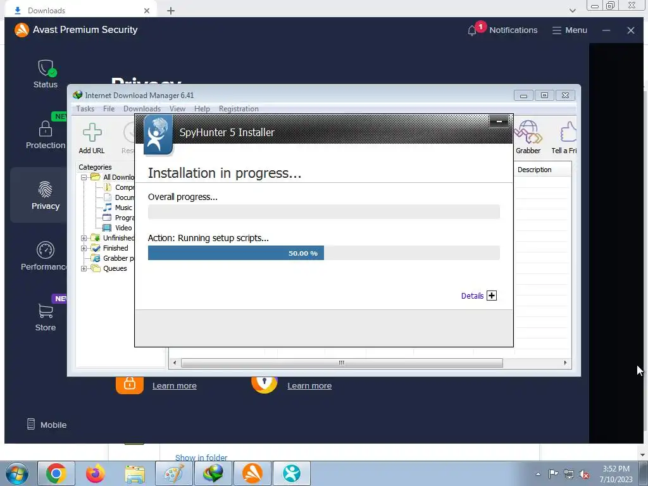This screenshot has height=486, width=648.
Task: Click Add URL in Internet Download Manager
Action: (92, 139)
